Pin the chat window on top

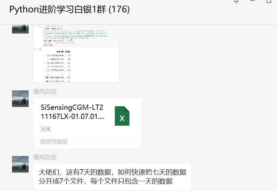[236, 2]
